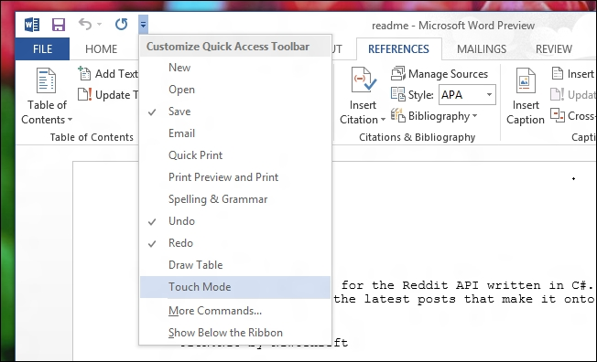Open More Commands...
Screen dimensions: 597x362
235,311
